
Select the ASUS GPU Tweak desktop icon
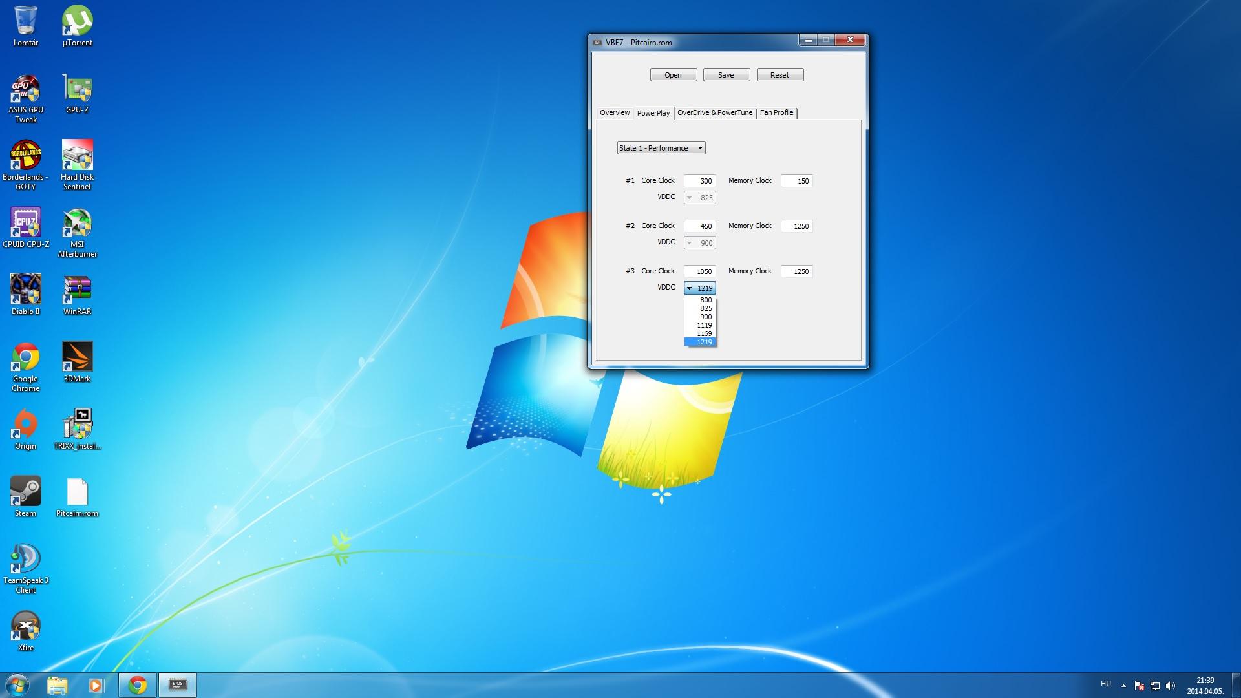click(25, 98)
